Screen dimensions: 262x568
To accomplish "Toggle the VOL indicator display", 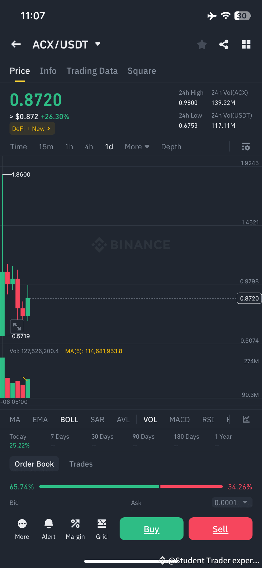I will pyautogui.click(x=150, y=419).
